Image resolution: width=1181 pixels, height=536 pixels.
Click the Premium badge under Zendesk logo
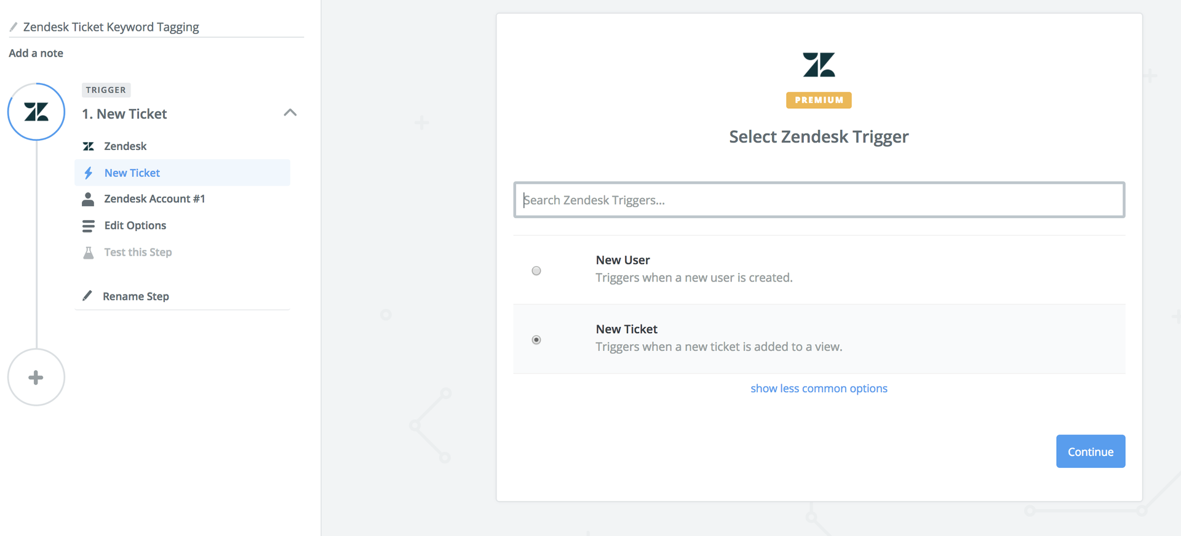tap(819, 100)
